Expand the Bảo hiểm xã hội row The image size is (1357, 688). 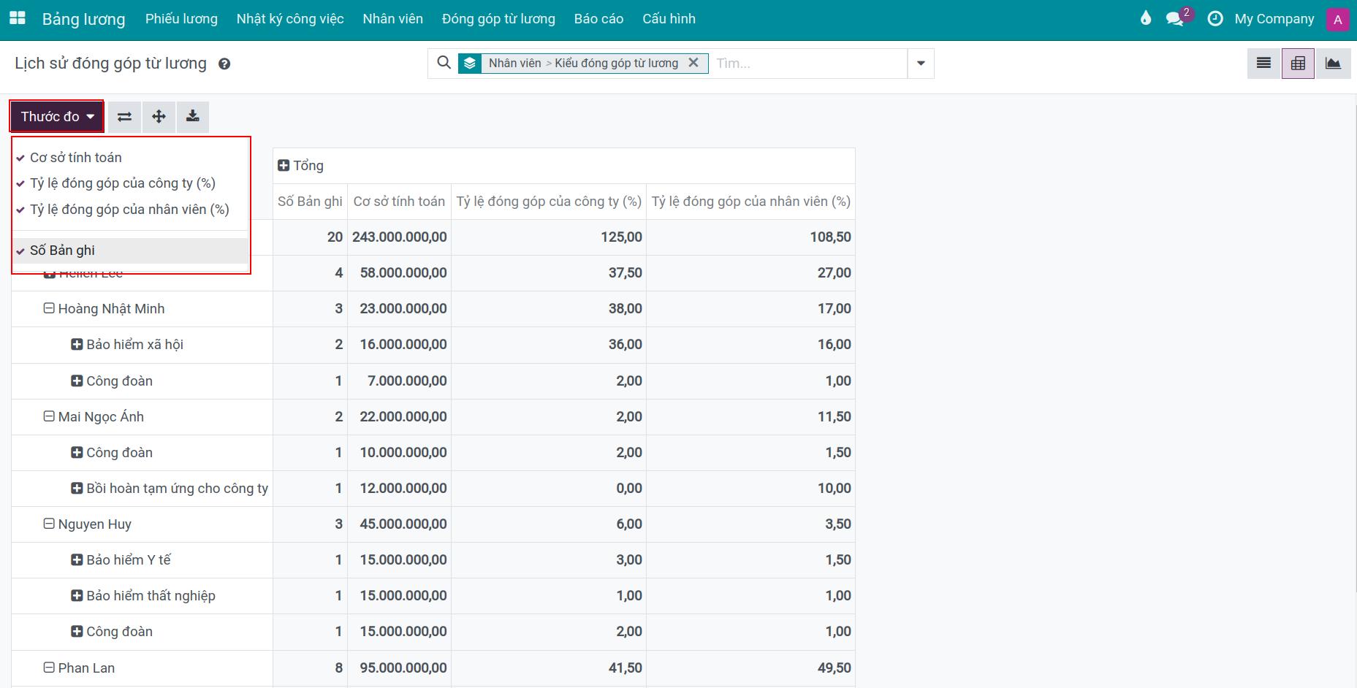[77, 344]
